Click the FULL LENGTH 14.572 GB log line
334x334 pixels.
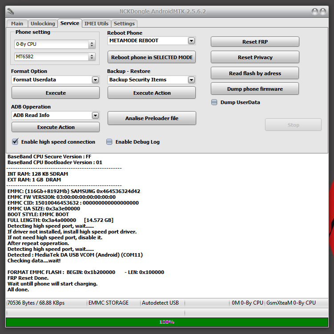click(x=60, y=220)
